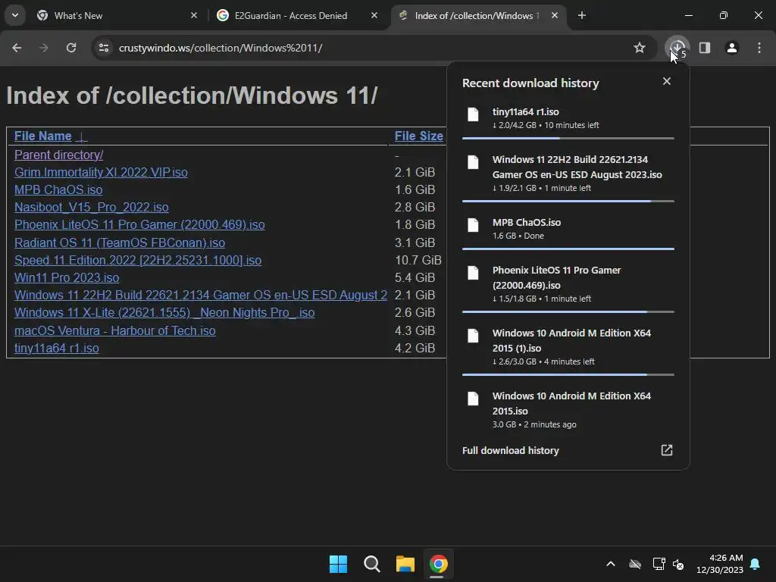The height and width of the screenshot is (582, 776).
Task: Select Windows 10 Android M Edition 2015 (1).iso entry
Action: point(568,349)
